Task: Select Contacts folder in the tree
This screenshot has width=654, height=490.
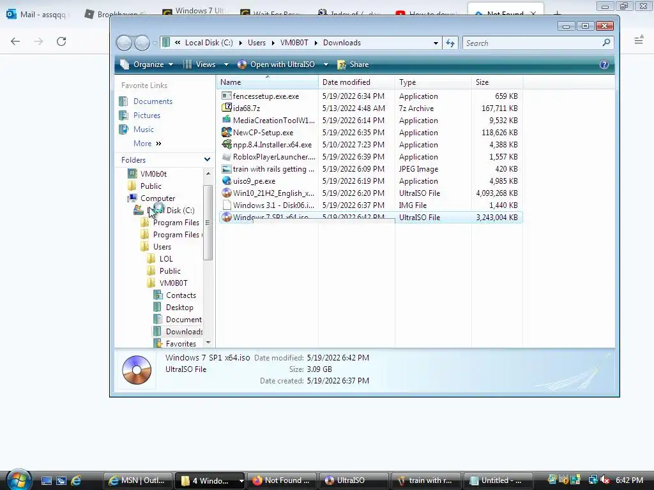Action: tap(181, 295)
